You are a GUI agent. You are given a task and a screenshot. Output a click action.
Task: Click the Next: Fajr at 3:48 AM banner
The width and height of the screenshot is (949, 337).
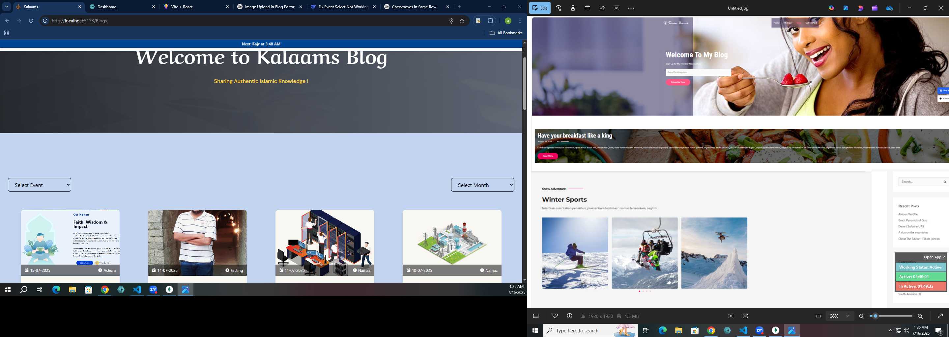261,44
